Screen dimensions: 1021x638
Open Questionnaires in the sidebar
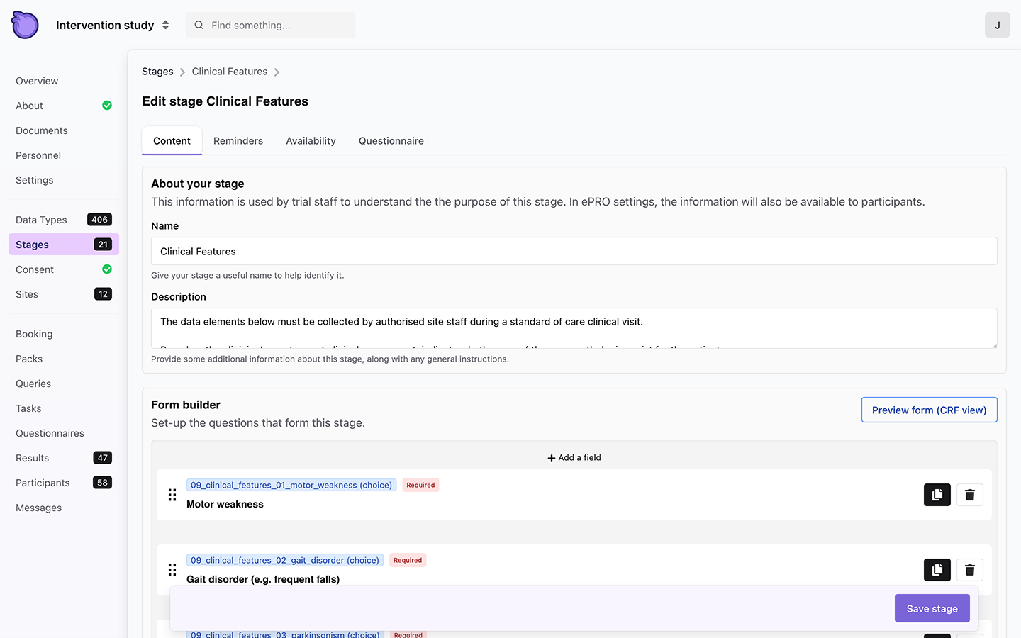pyautogui.click(x=50, y=433)
